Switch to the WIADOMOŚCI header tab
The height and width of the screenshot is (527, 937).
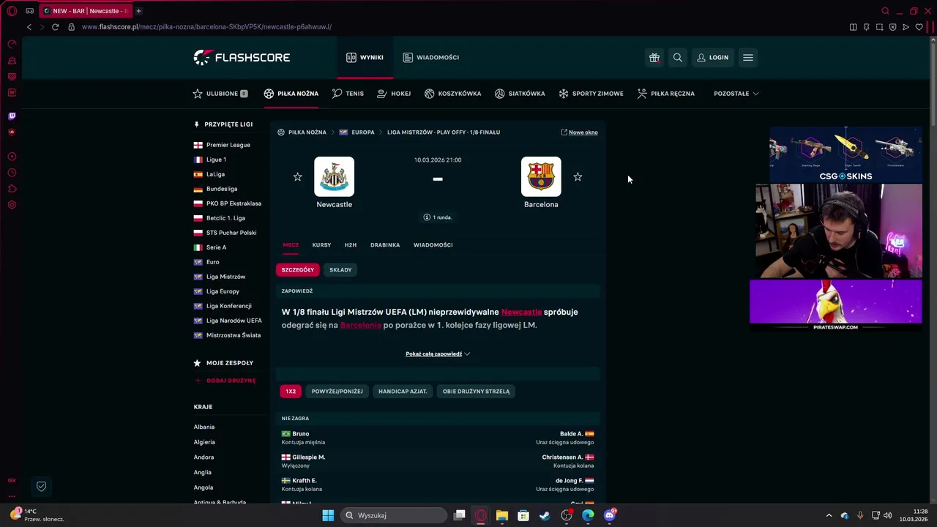coord(431,57)
